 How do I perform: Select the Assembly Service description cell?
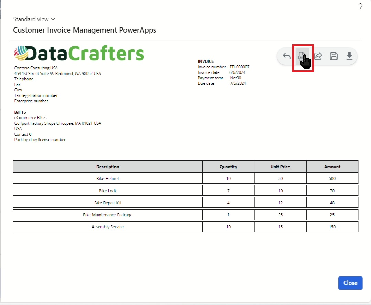108,227
